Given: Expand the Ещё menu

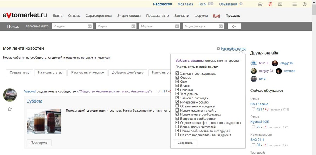Looking at the screenshot, I should click(217, 16).
